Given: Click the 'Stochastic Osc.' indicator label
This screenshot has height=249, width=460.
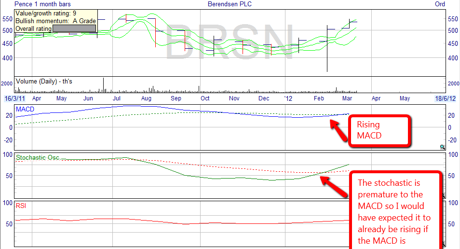Looking at the screenshot, I should 38,158.
